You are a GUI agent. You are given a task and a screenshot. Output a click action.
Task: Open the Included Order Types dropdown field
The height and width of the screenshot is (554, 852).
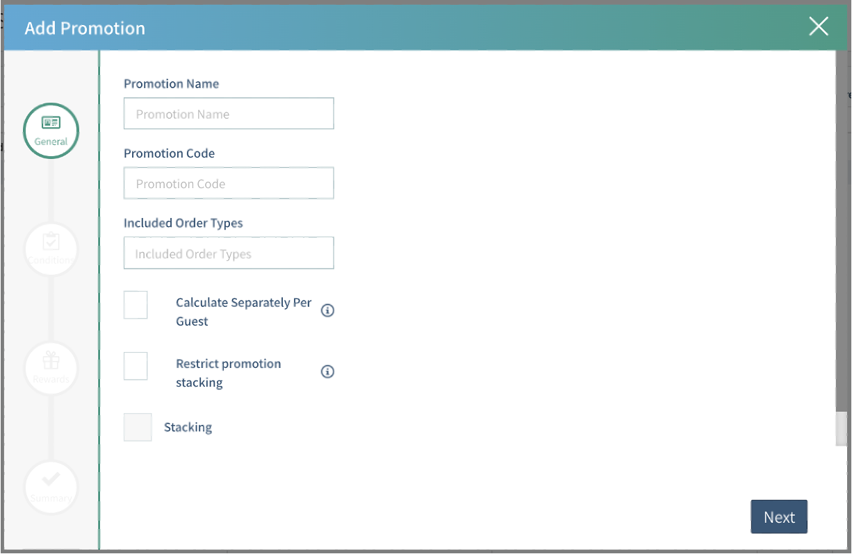(x=229, y=253)
